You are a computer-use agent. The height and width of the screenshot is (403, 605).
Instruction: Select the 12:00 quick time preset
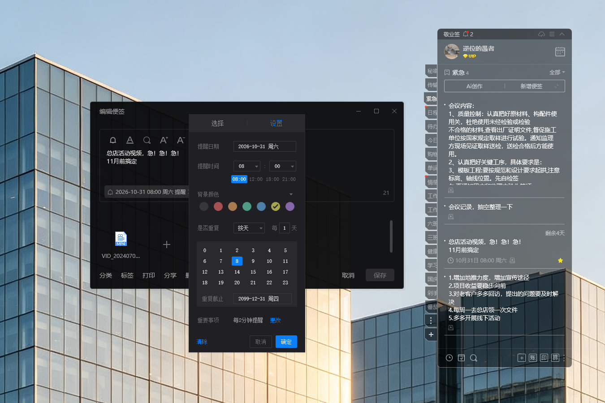(256, 179)
